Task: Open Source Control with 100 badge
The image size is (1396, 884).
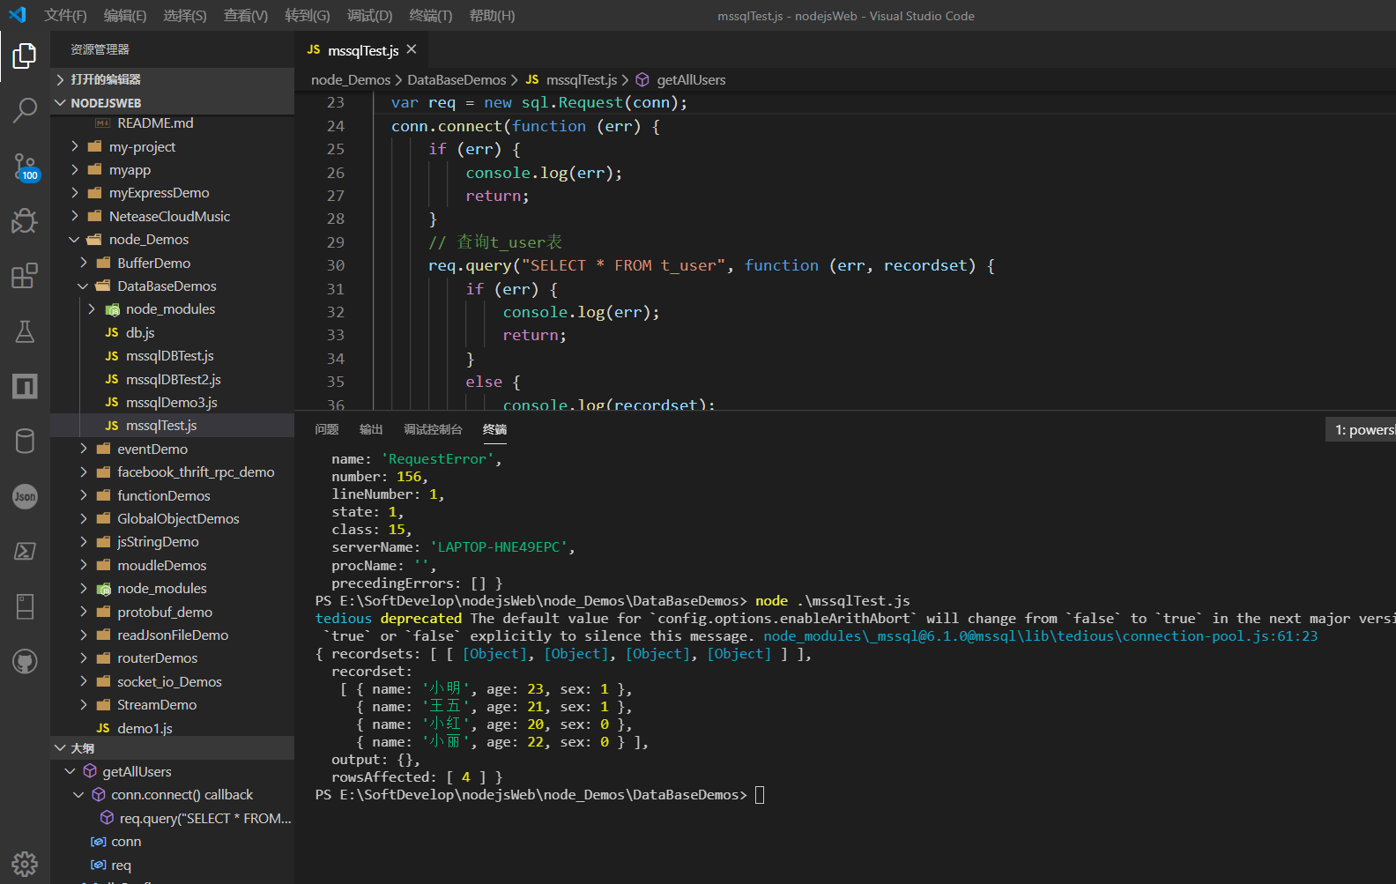Action: (25, 167)
